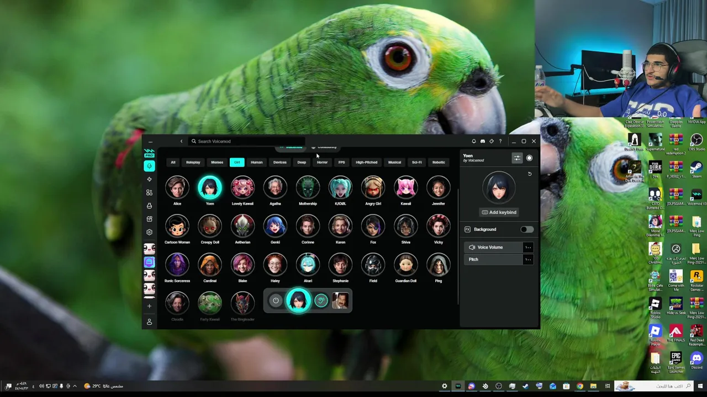Open THE FINALS desktop shortcut
The height and width of the screenshot is (397, 707).
click(x=676, y=334)
